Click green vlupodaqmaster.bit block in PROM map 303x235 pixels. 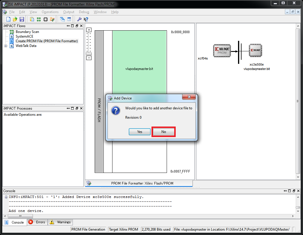140,62
